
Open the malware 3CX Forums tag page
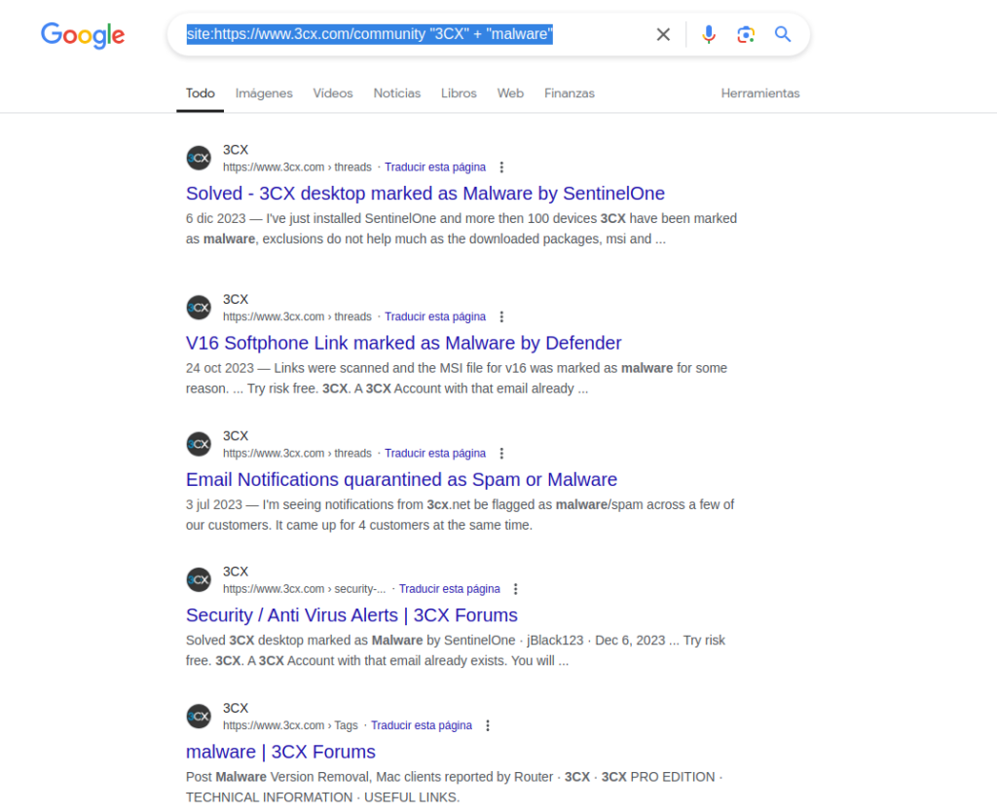click(280, 752)
